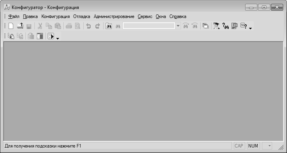Click the Open configuration icon
The width and height of the screenshot is (287, 153).
pos(11,36)
